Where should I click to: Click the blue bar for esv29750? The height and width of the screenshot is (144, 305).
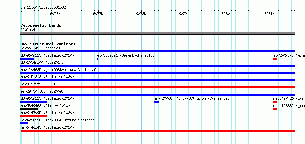[x=158, y=95]
